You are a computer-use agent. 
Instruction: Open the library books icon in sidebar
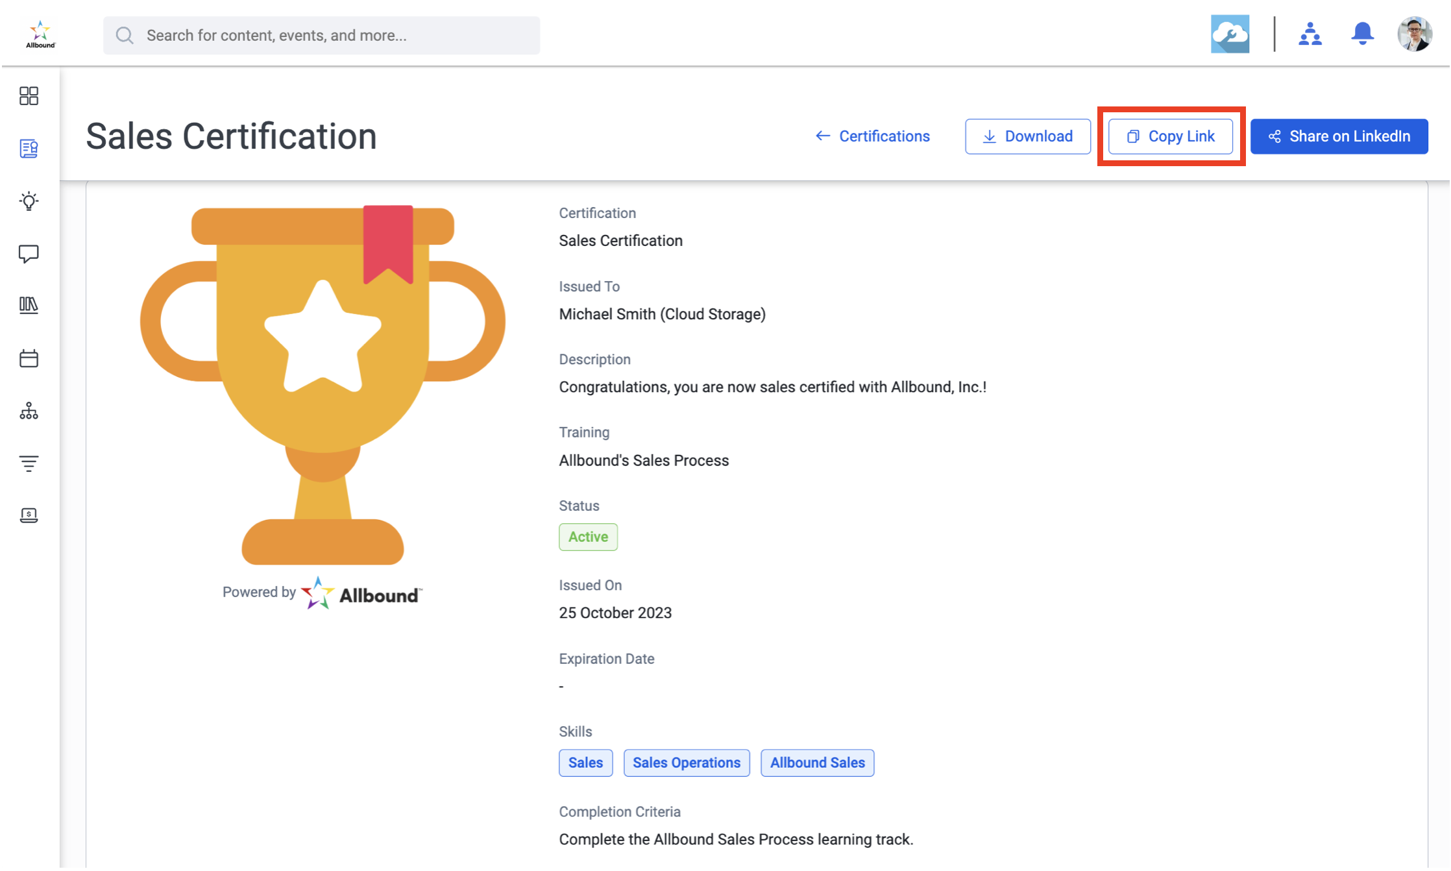coord(29,305)
